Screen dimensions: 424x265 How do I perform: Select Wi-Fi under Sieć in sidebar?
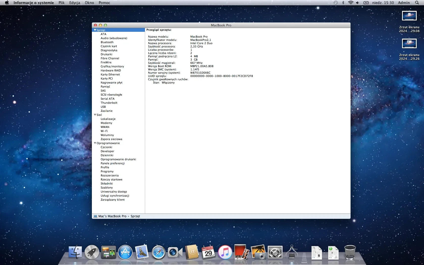point(104,131)
